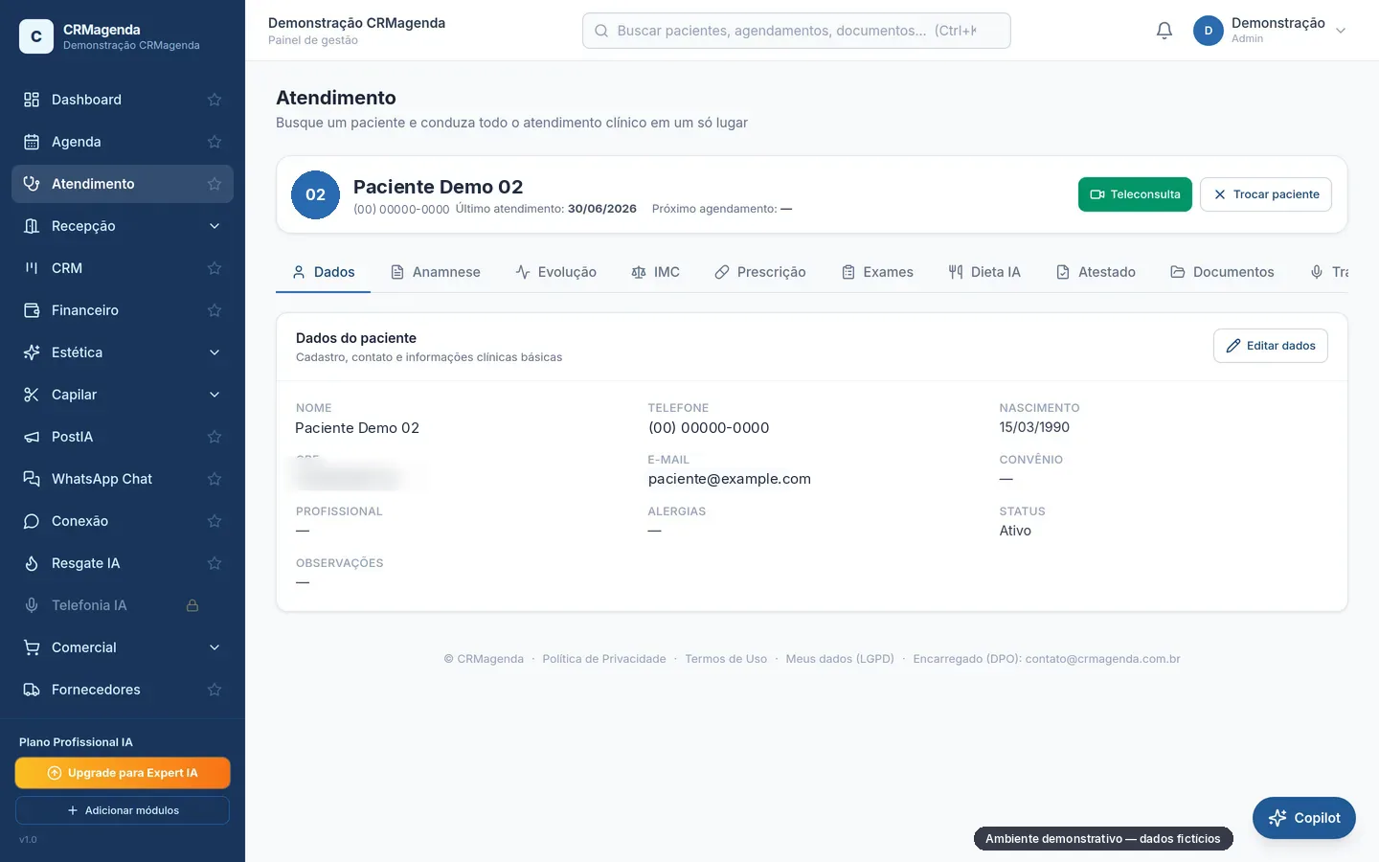
Task: Select the Prescrição tab
Action: [x=760, y=272]
